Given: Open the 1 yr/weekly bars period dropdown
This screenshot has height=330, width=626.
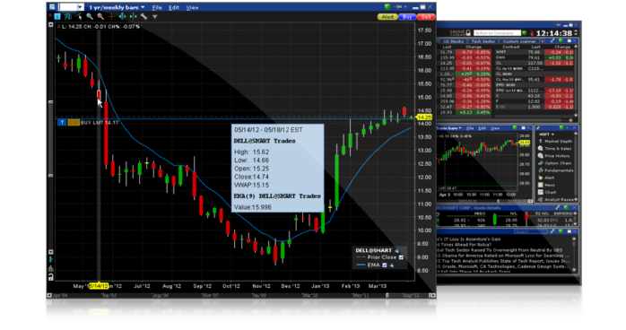Looking at the screenshot, I should (117, 7).
